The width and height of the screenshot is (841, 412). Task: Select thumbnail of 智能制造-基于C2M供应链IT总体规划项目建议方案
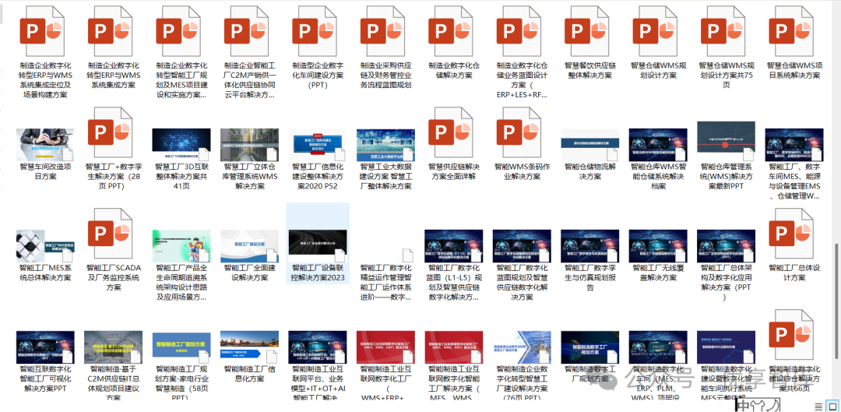coord(113,347)
